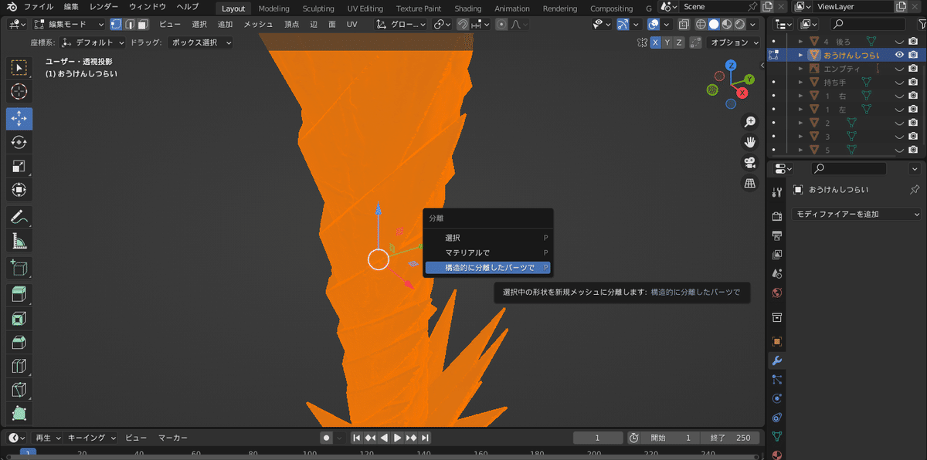
Task: Click the play animation button
Action: click(398, 438)
